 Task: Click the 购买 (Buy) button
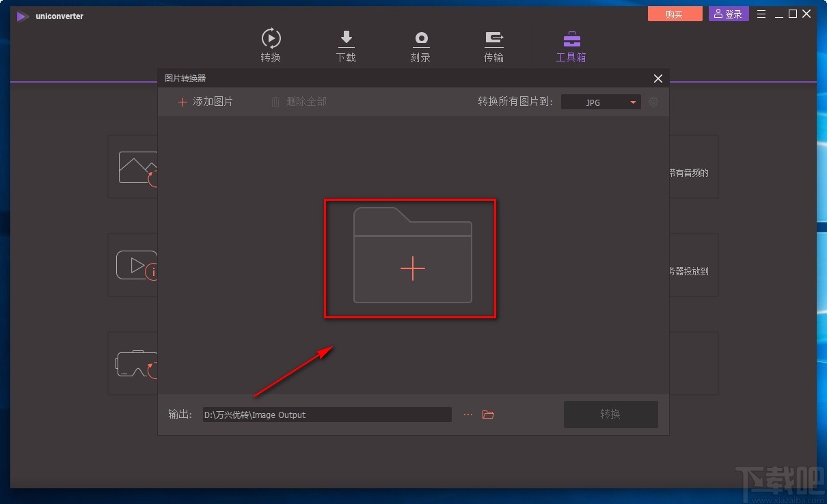pyautogui.click(x=675, y=13)
